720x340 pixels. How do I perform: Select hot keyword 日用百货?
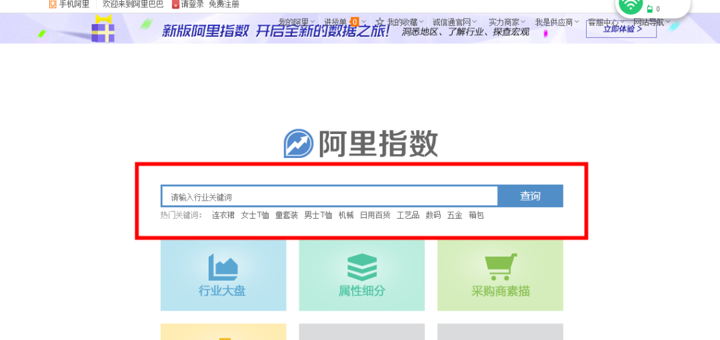(375, 215)
